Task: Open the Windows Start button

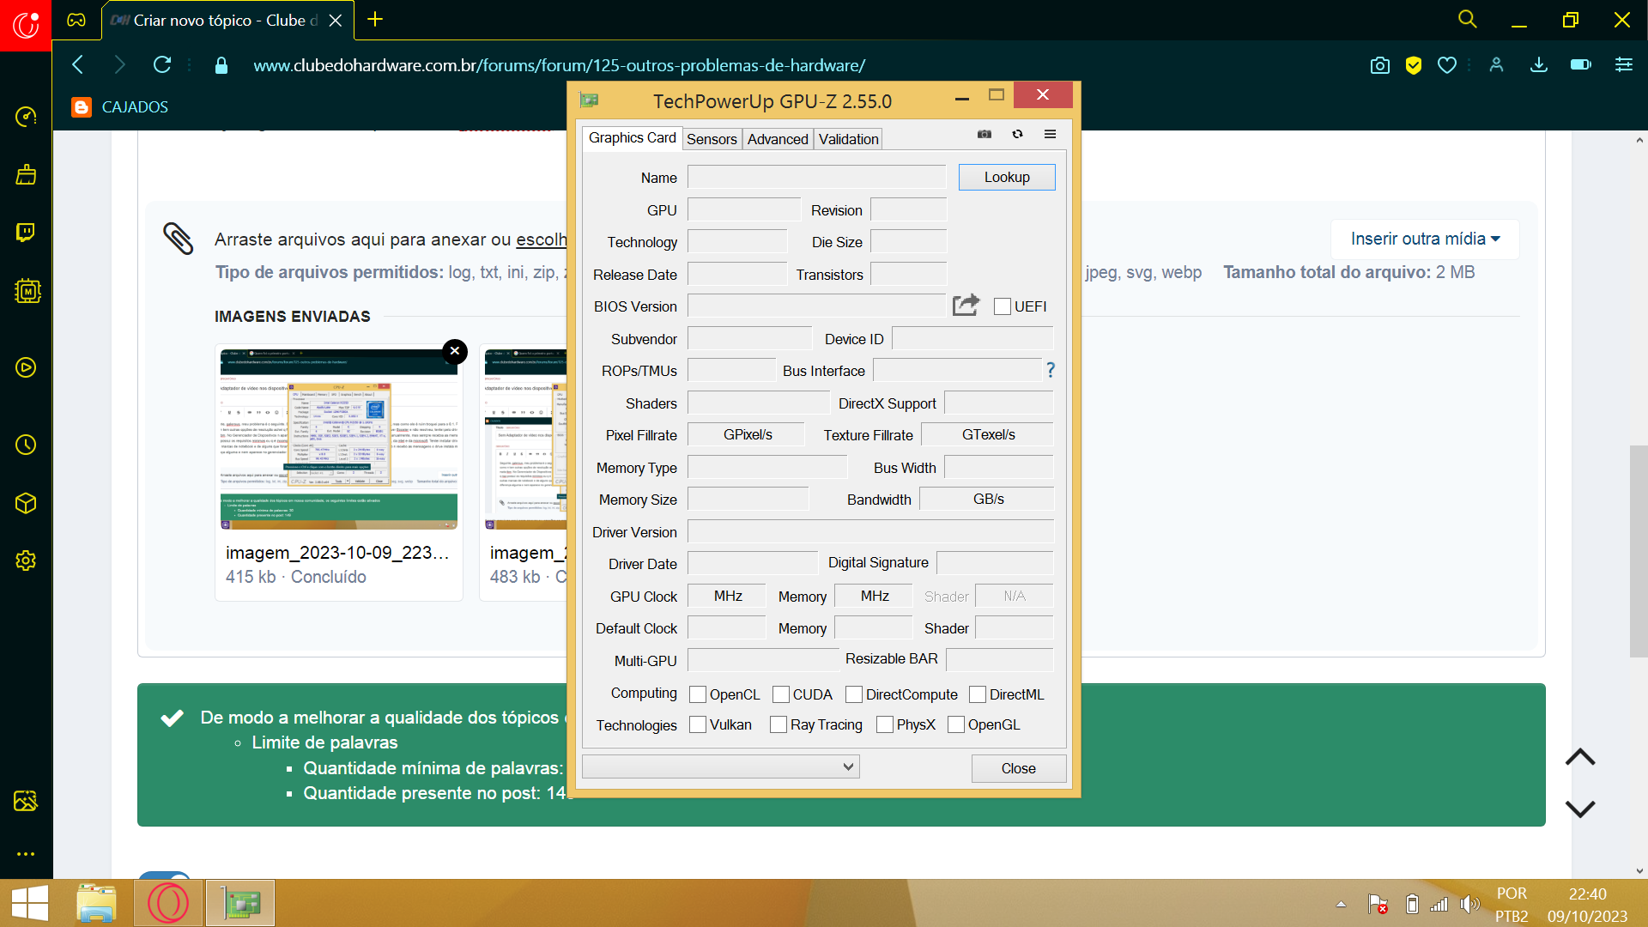Action: 30,903
